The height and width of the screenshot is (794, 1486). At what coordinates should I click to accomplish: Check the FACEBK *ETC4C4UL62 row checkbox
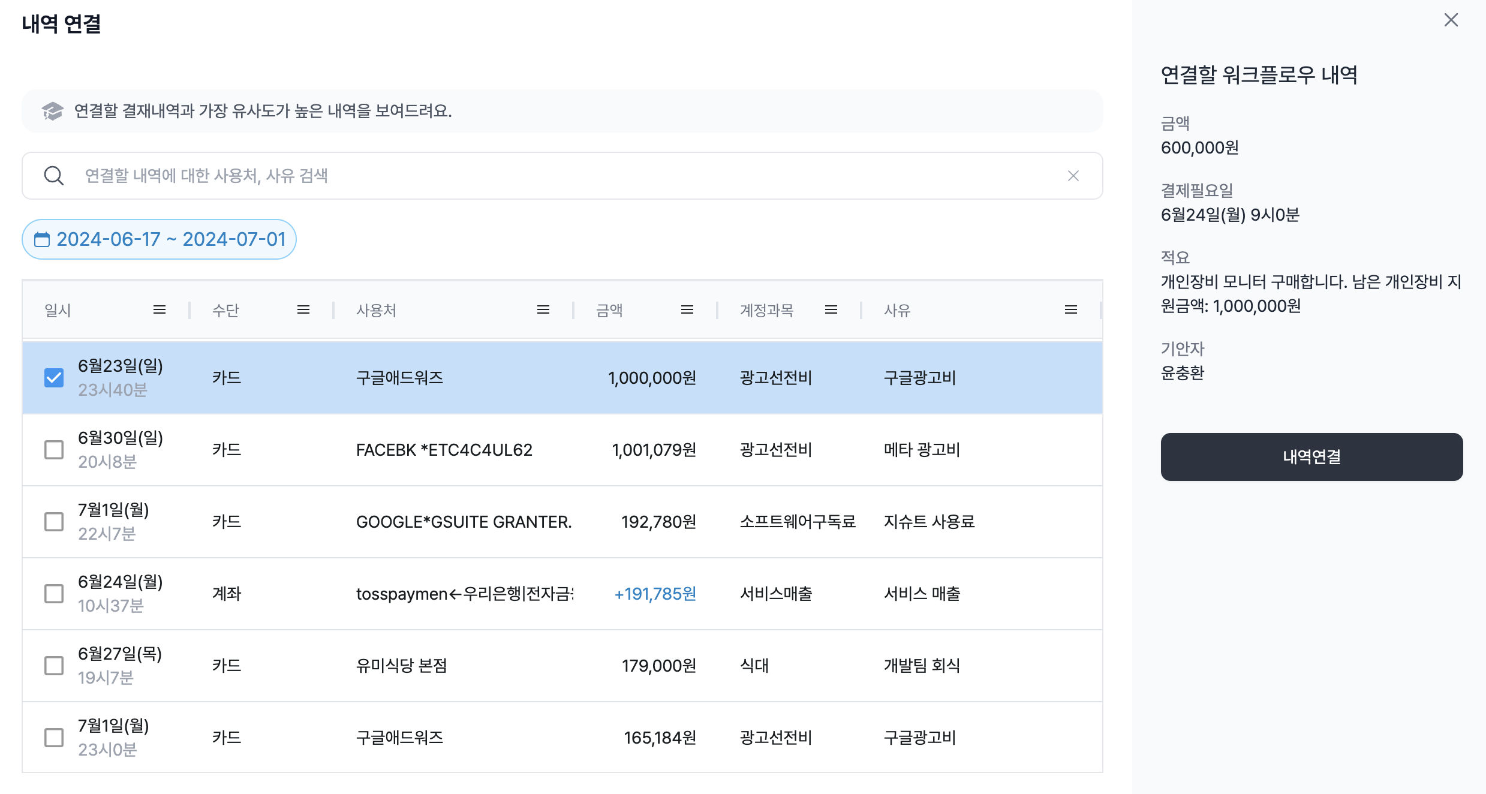point(54,450)
